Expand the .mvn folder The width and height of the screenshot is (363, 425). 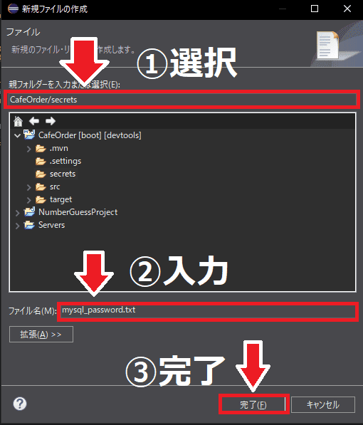pyautogui.click(x=28, y=149)
